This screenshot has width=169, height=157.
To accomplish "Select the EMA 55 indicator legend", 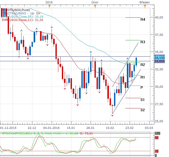I will click(23, 17).
